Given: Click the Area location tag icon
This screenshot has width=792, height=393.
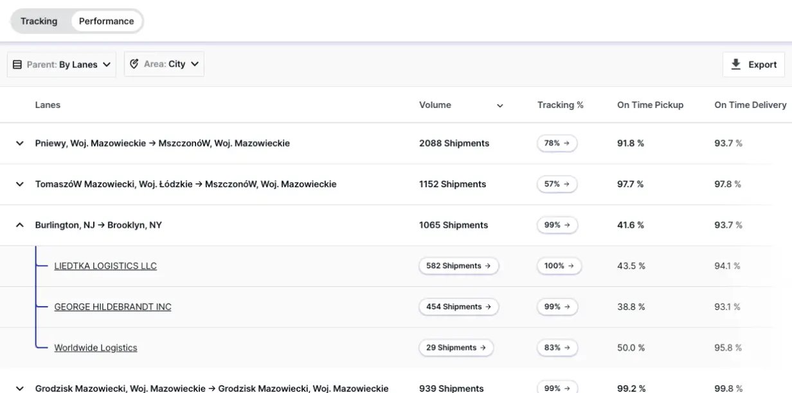Looking at the screenshot, I should click(134, 64).
